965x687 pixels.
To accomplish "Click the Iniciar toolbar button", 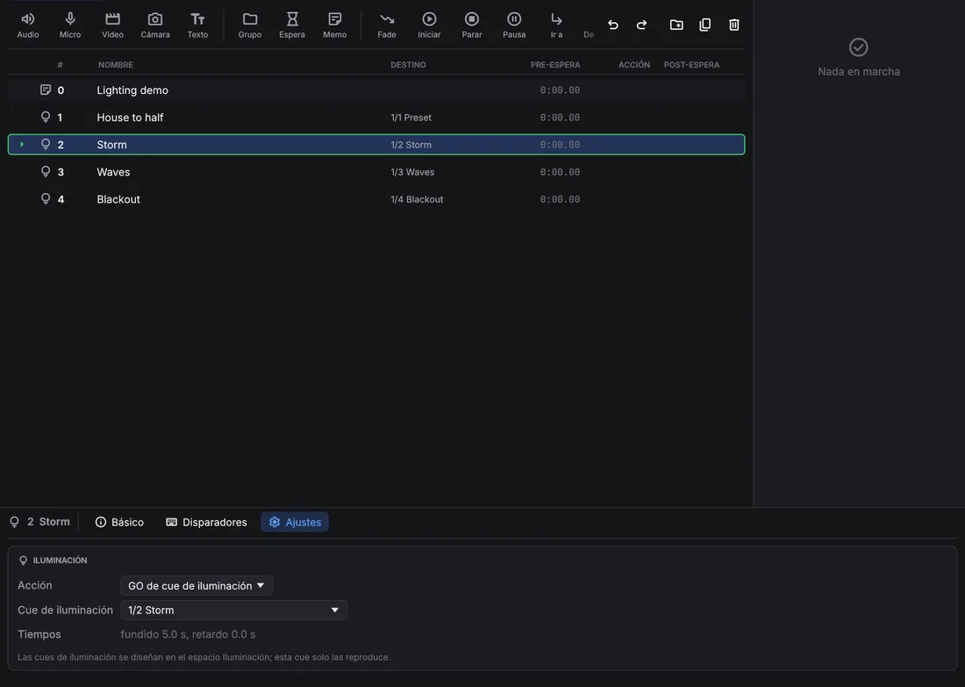I will tap(429, 25).
